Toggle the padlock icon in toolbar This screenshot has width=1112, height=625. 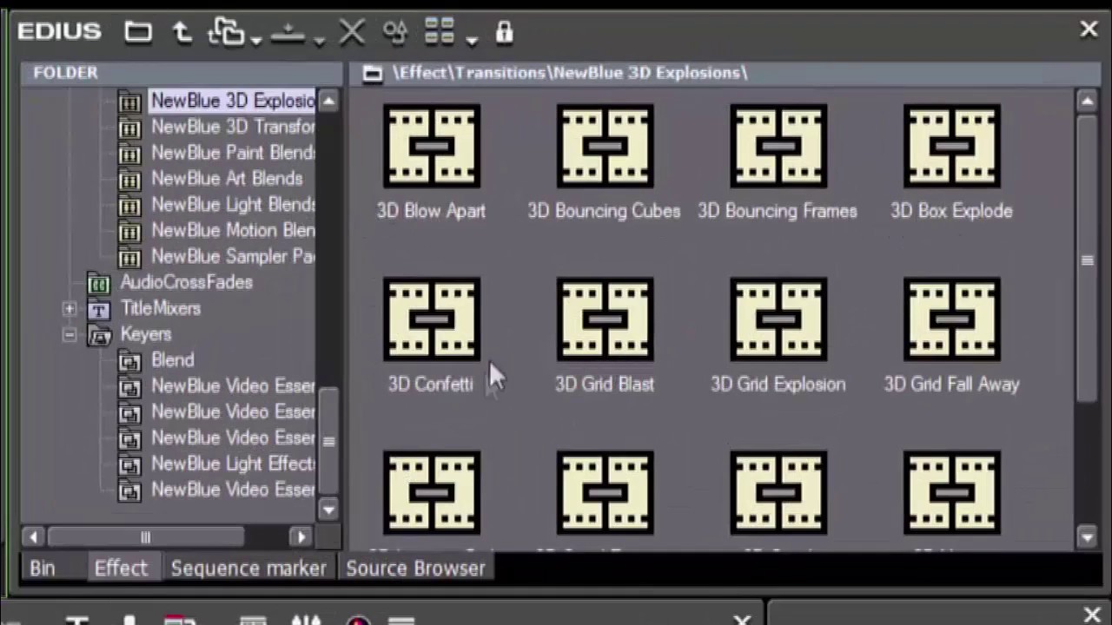click(504, 32)
